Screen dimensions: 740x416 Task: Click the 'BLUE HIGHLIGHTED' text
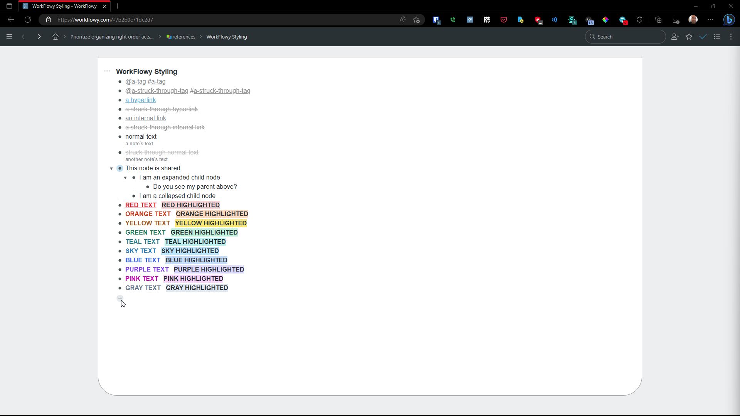[x=196, y=260]
